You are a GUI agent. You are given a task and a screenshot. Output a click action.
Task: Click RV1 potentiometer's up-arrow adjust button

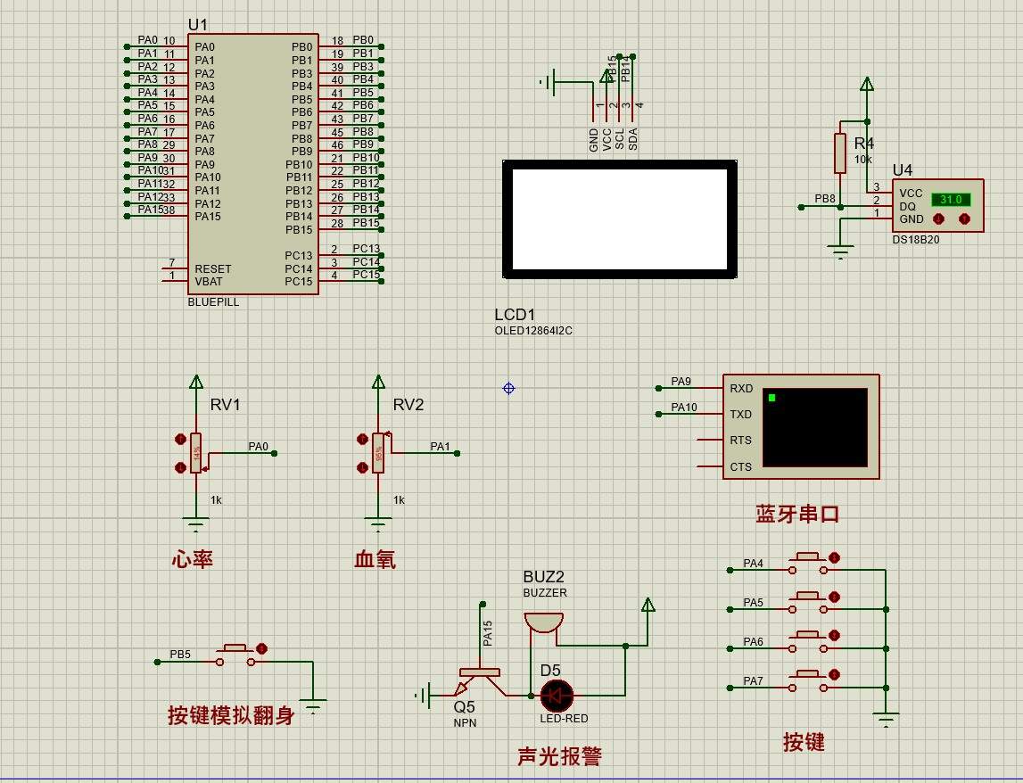click(x=181, y=439)
